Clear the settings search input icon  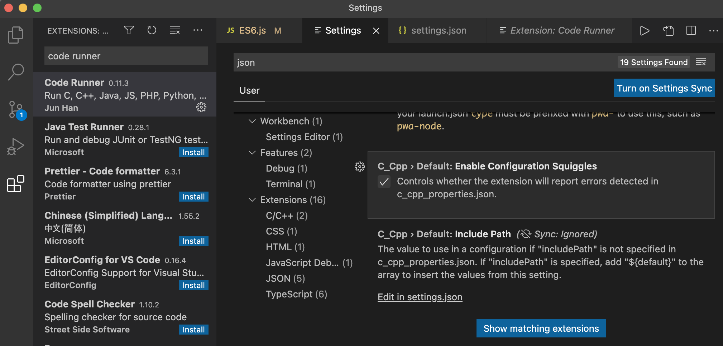(701, 62)
